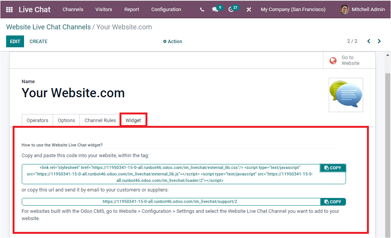The image size is (391, 238).
Task: Open company switcher My Company (San Francisco)
Action: (293, 10)
